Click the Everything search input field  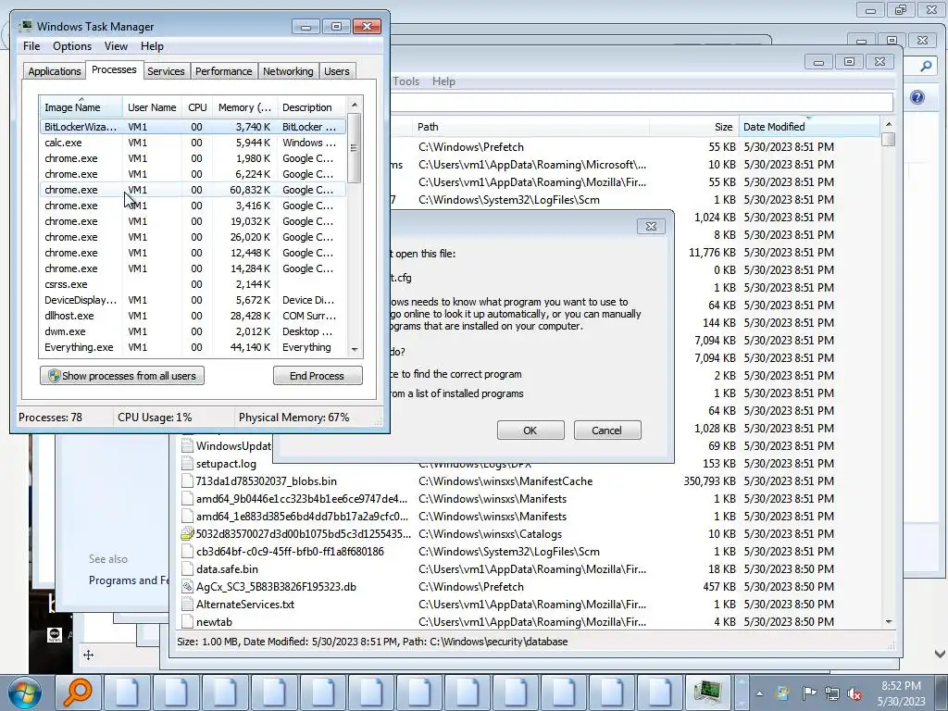[642, 102]
